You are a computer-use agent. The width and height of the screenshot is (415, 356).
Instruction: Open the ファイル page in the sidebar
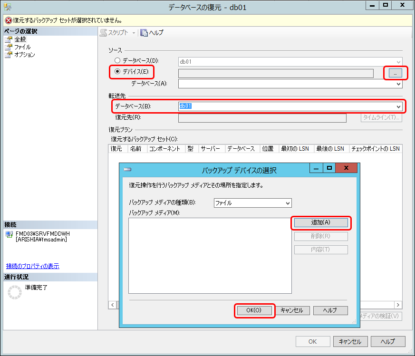(22, 47)
